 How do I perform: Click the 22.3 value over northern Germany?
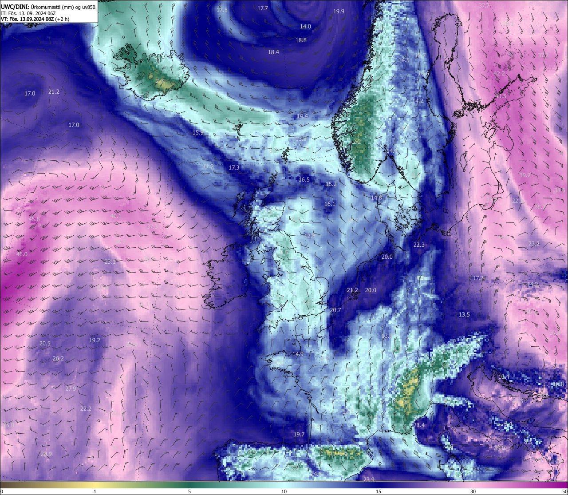[419, 245]
